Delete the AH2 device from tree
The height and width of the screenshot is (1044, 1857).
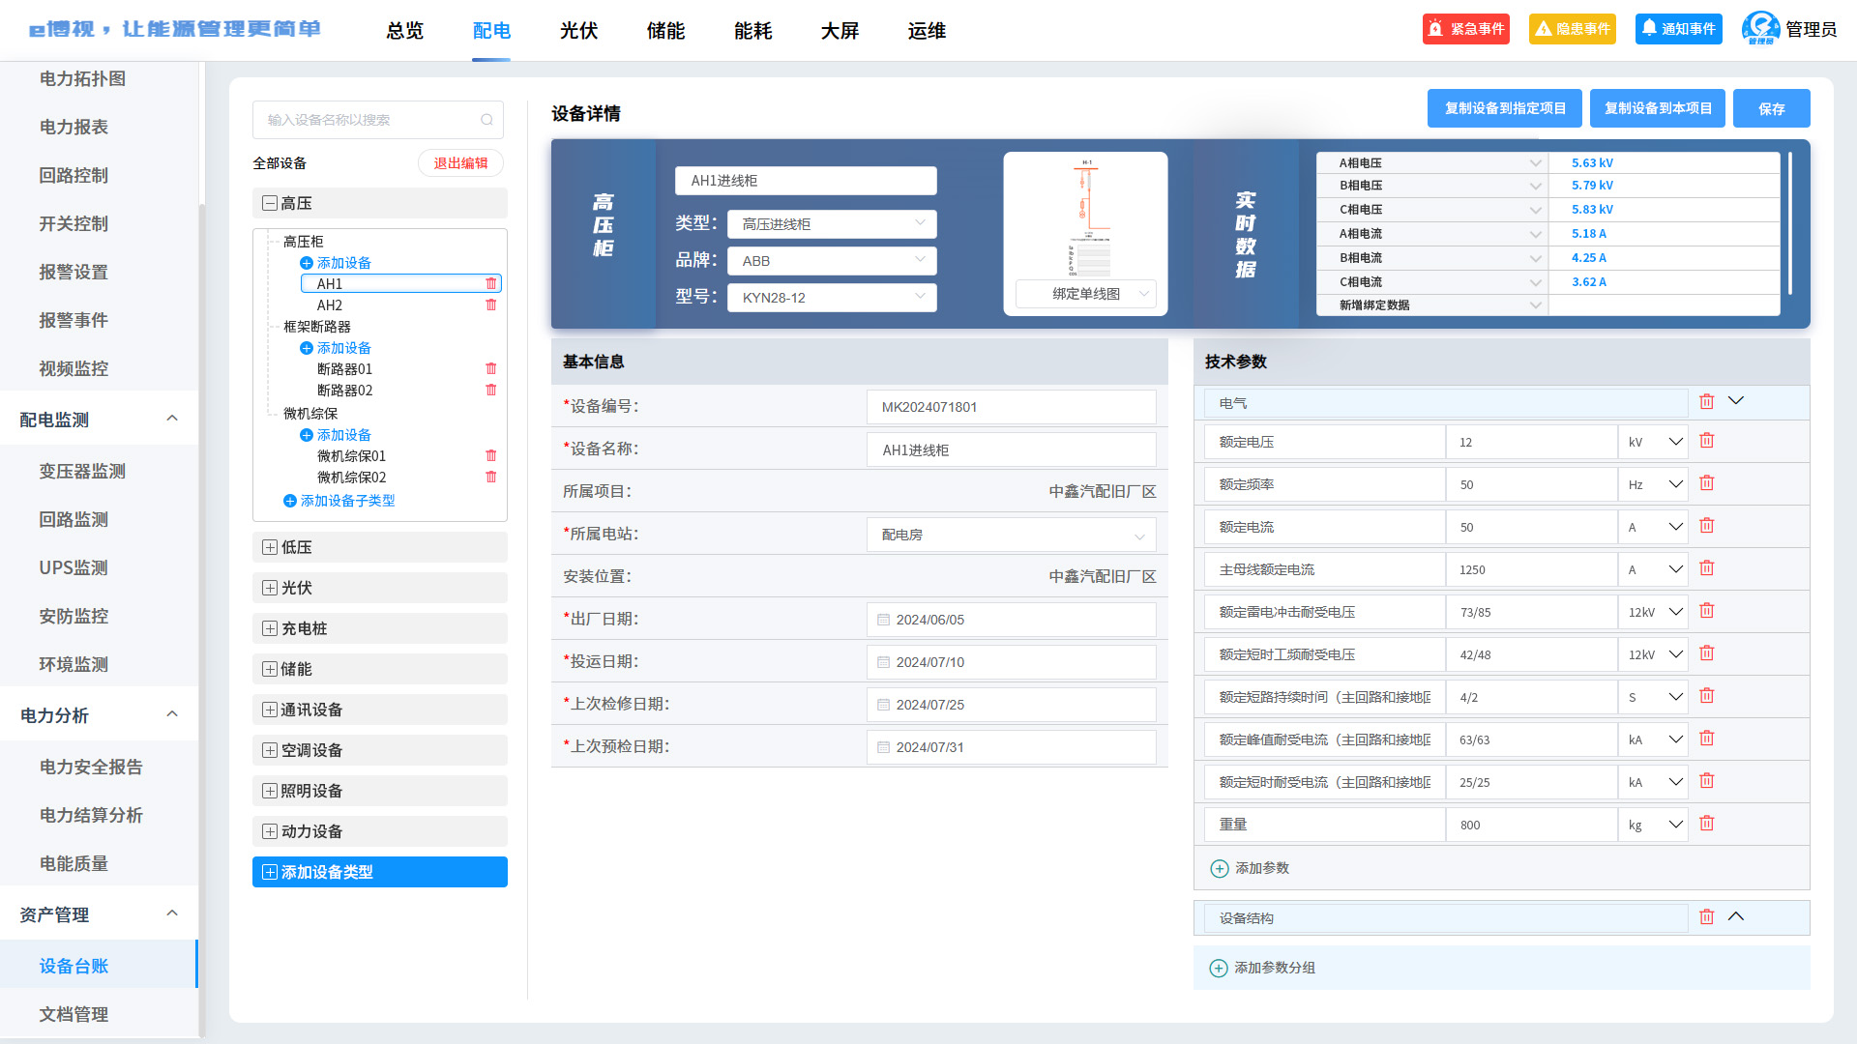click(x=490, y=305)
